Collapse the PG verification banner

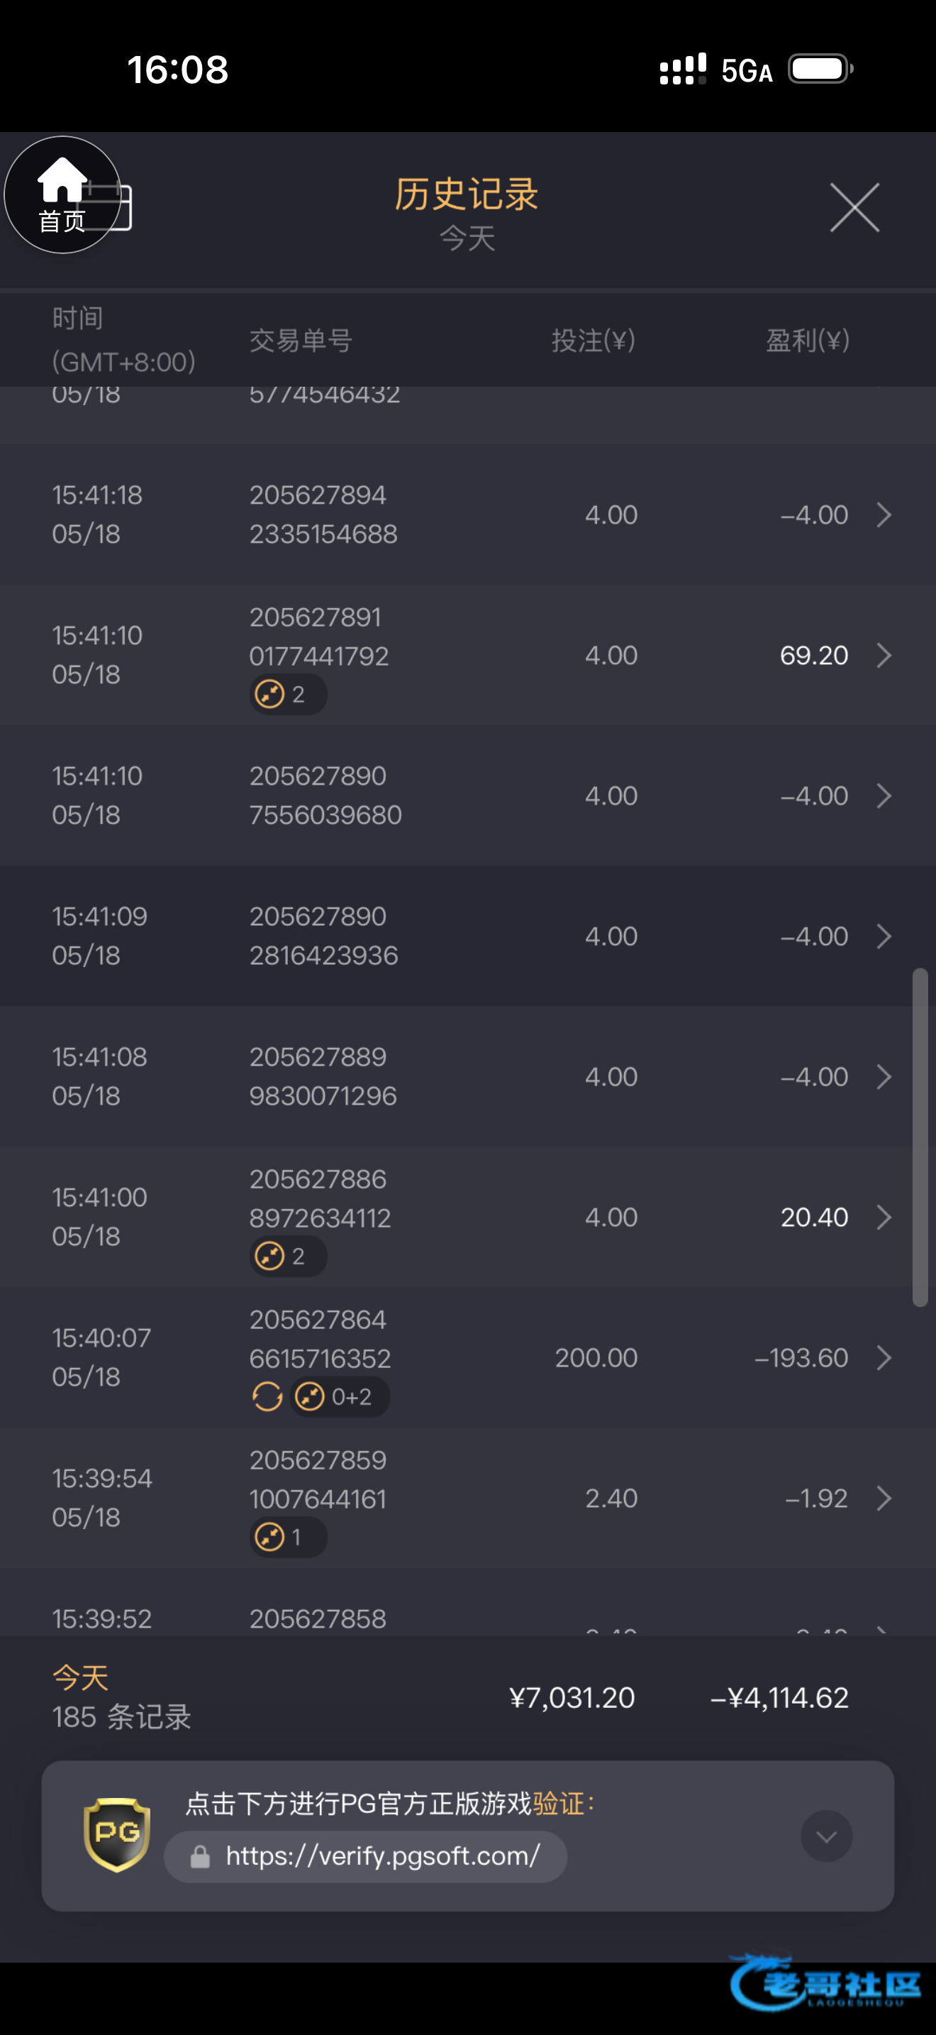826,1836
